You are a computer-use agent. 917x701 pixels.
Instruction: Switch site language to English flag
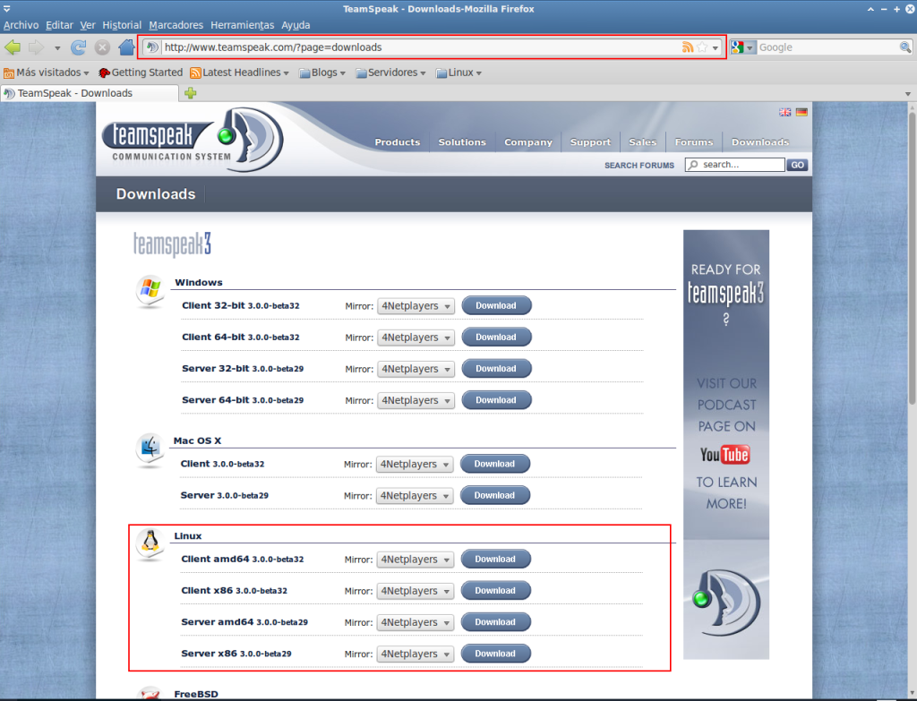click(x=784, y=112)
